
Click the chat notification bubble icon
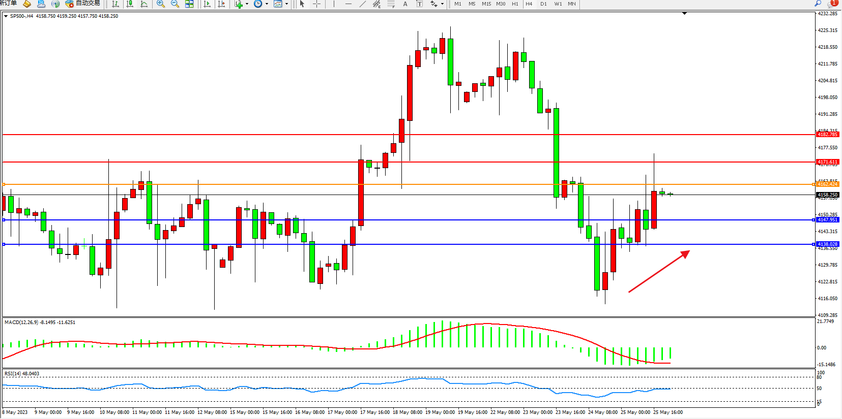pos(832,4)
